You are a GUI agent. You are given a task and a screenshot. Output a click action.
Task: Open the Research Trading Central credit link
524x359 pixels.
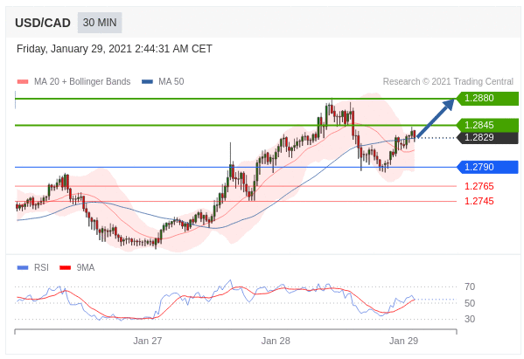pyautogui.click(x=448, y=82)
